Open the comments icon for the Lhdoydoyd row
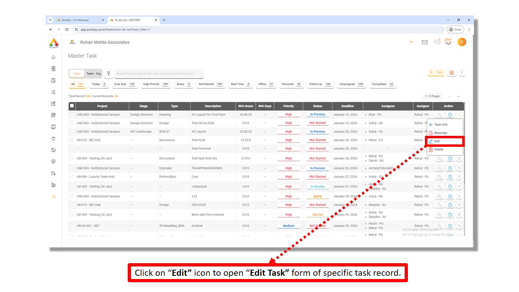 pos(439,187)
